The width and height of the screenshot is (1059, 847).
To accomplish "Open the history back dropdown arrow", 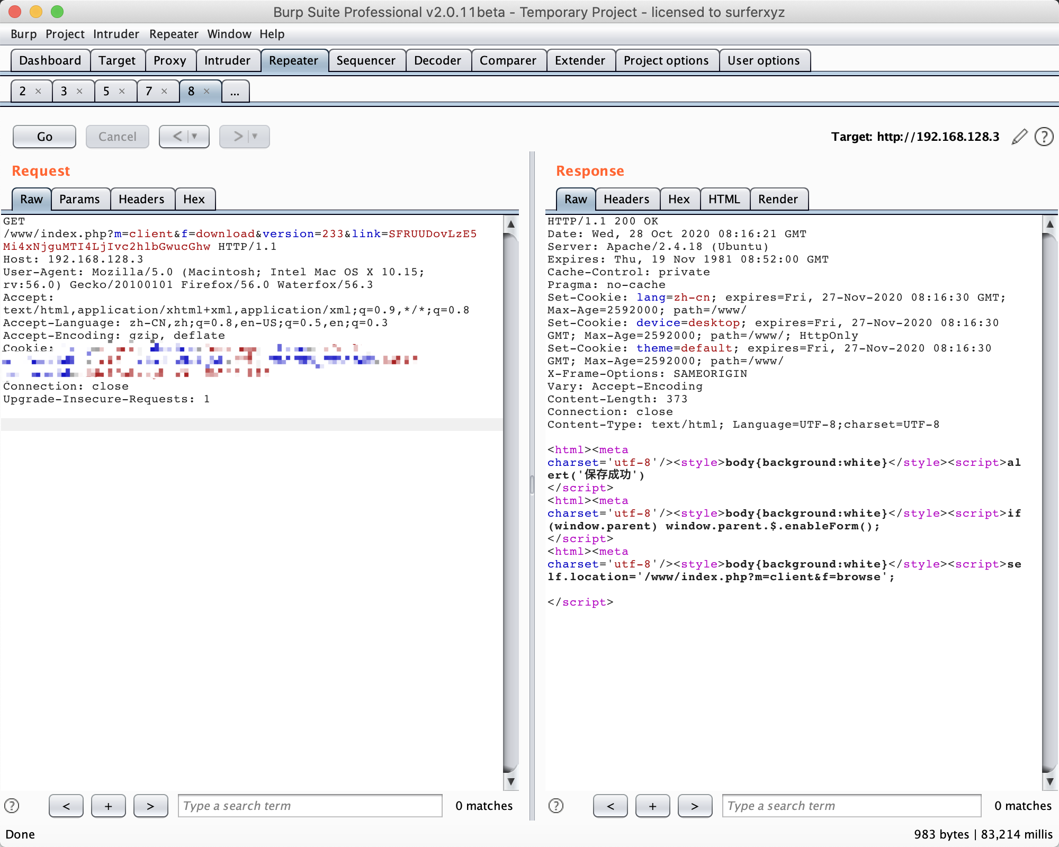I will pyautogui.click(x=194, y=137).
